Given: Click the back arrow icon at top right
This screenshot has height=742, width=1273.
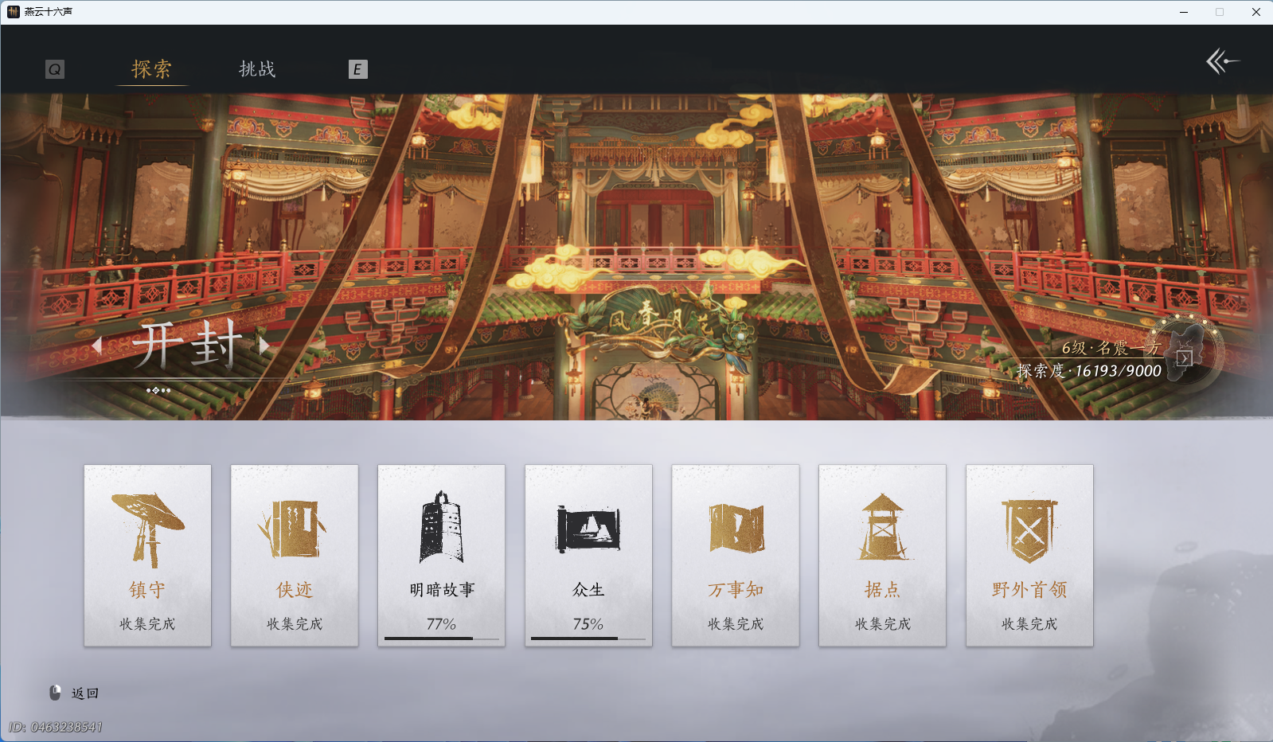Looking at the screenshot, I should (x=1222, y=61).
